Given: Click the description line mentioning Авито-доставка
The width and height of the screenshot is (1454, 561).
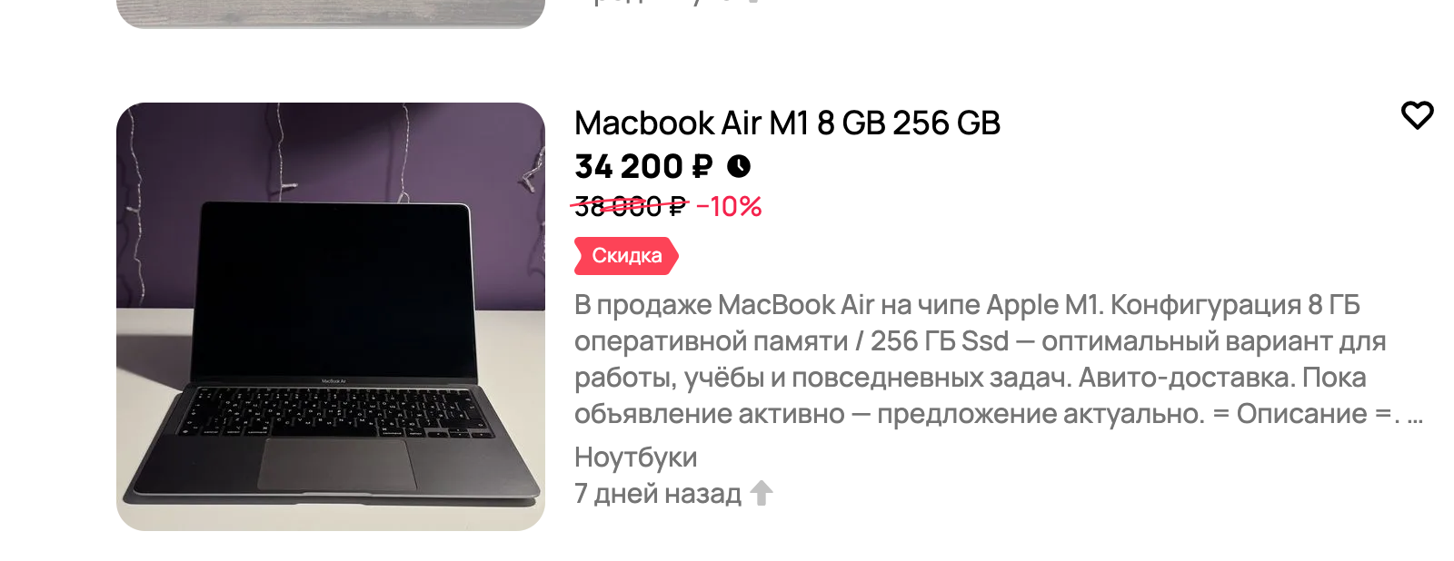Looking at the screenshot, I should (x=971, y=378).
